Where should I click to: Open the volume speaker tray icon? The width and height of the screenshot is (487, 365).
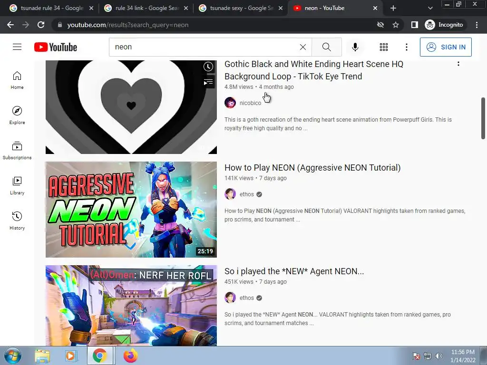[x=439, y=356]
